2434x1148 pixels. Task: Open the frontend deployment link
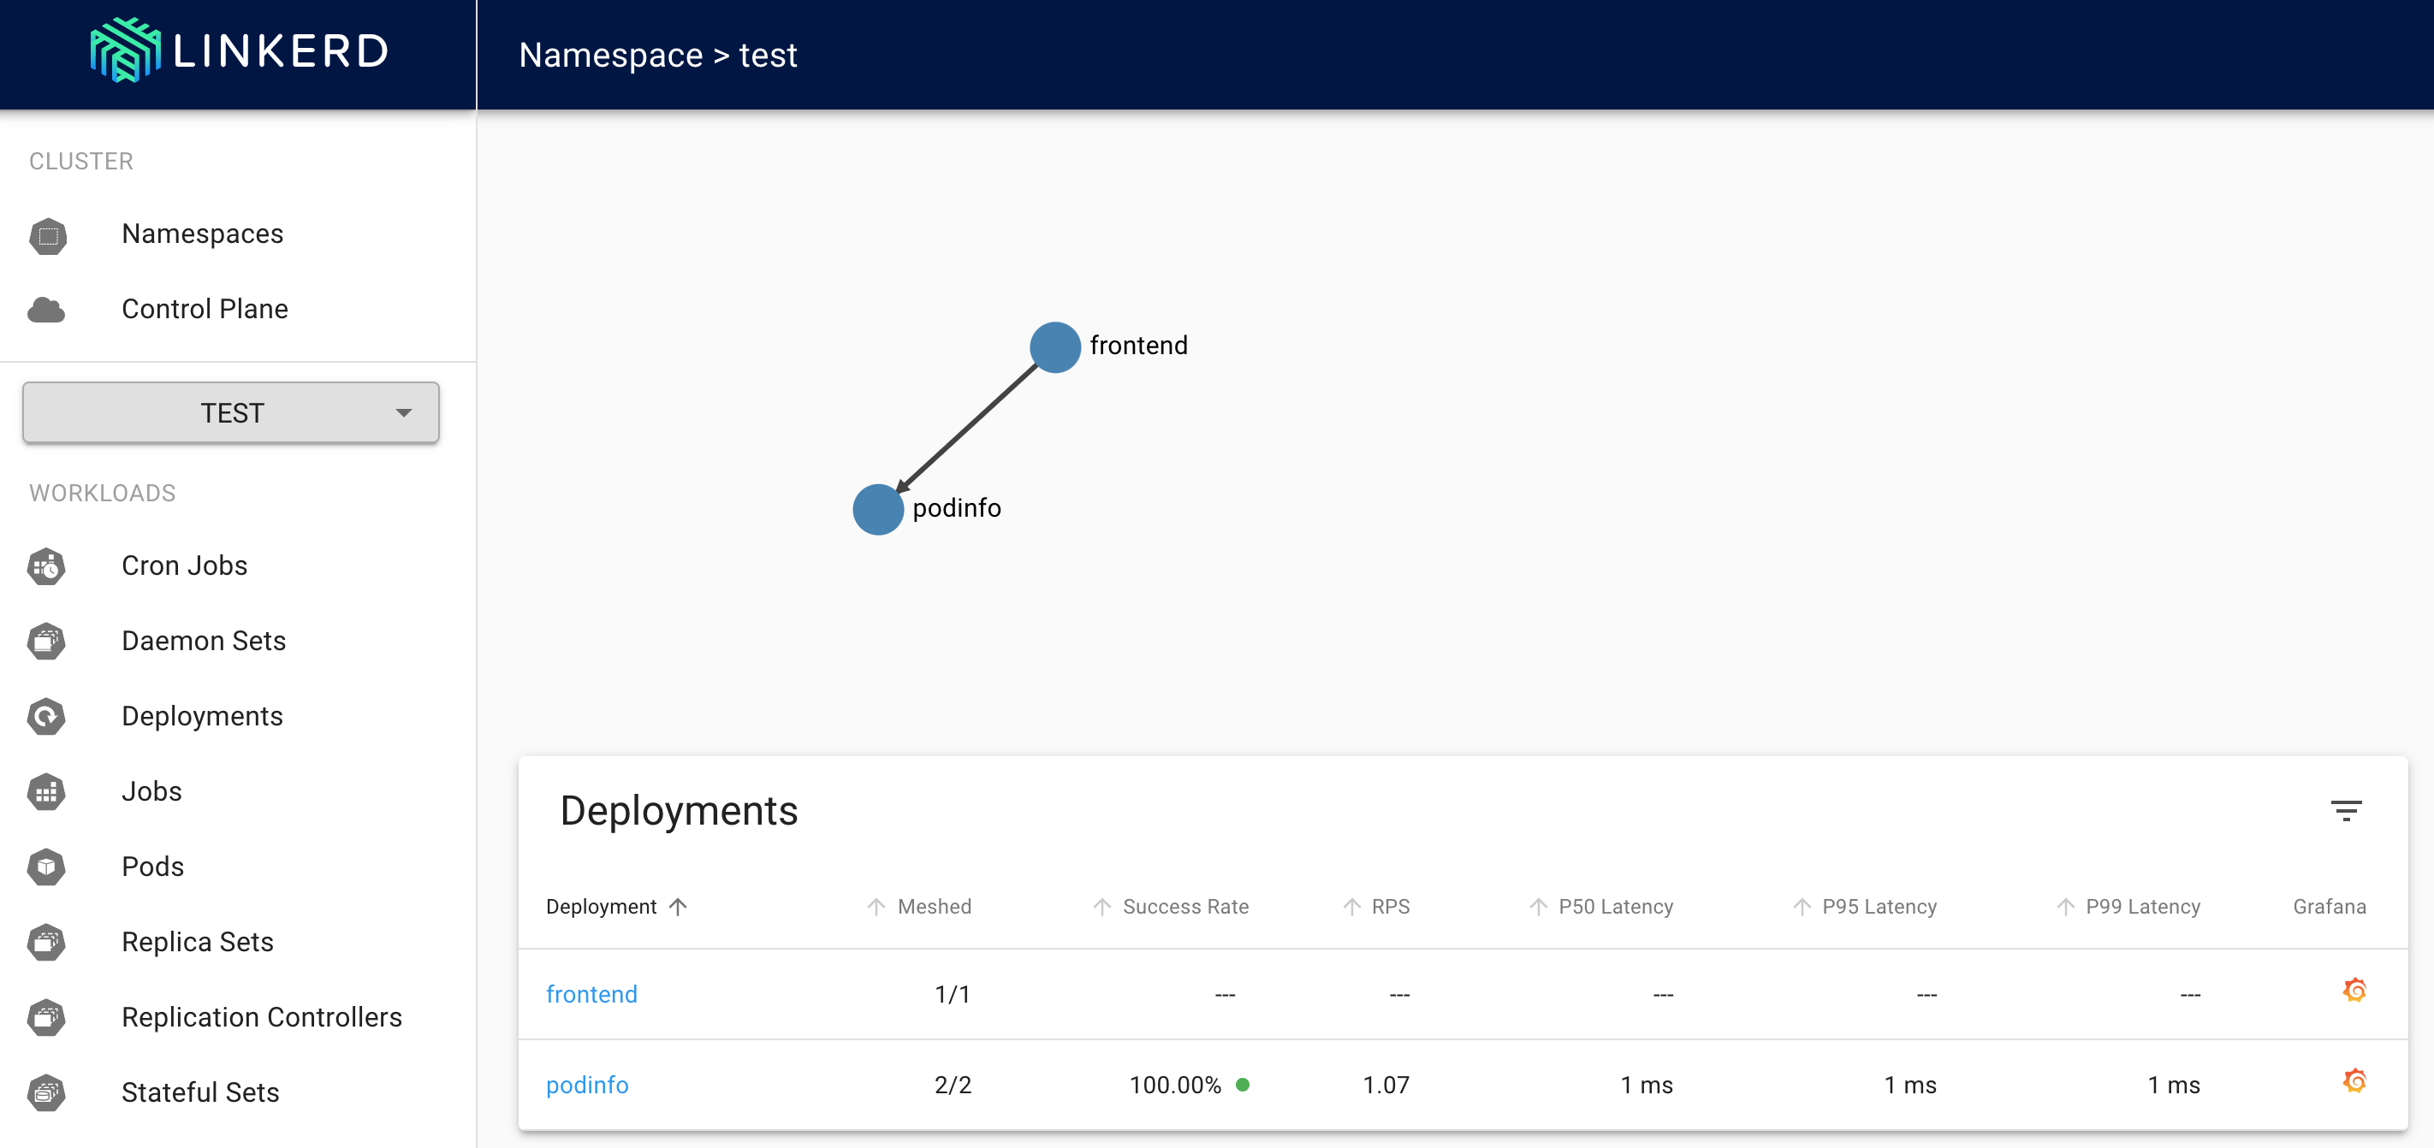591,994
